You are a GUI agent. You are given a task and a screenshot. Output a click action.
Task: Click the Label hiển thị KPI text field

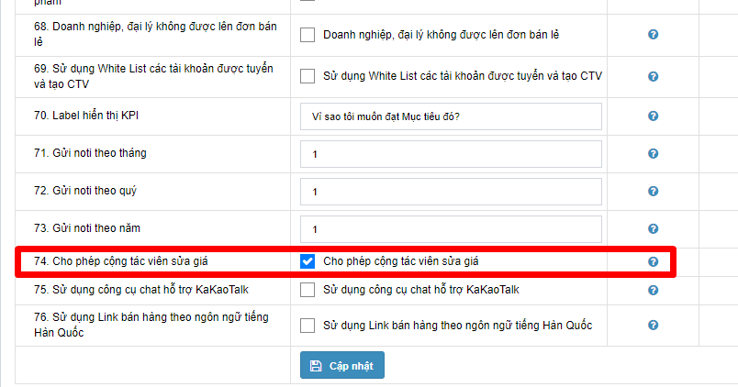tap(451, 116)
